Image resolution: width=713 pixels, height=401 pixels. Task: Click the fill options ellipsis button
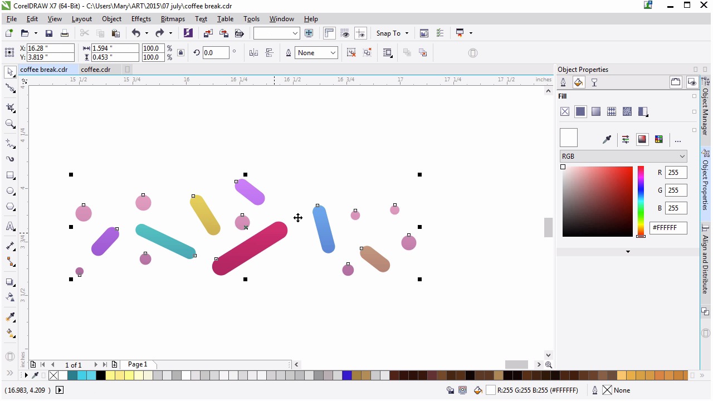coord(678,140)
